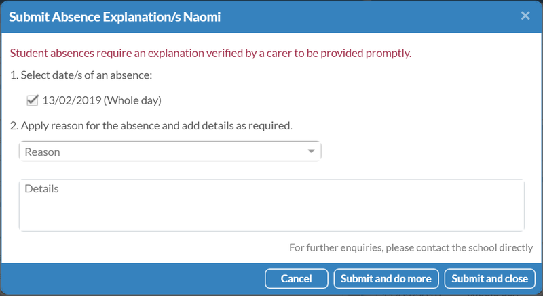
Task: Click the Reason placeholder text
Action: pos(42,152)
